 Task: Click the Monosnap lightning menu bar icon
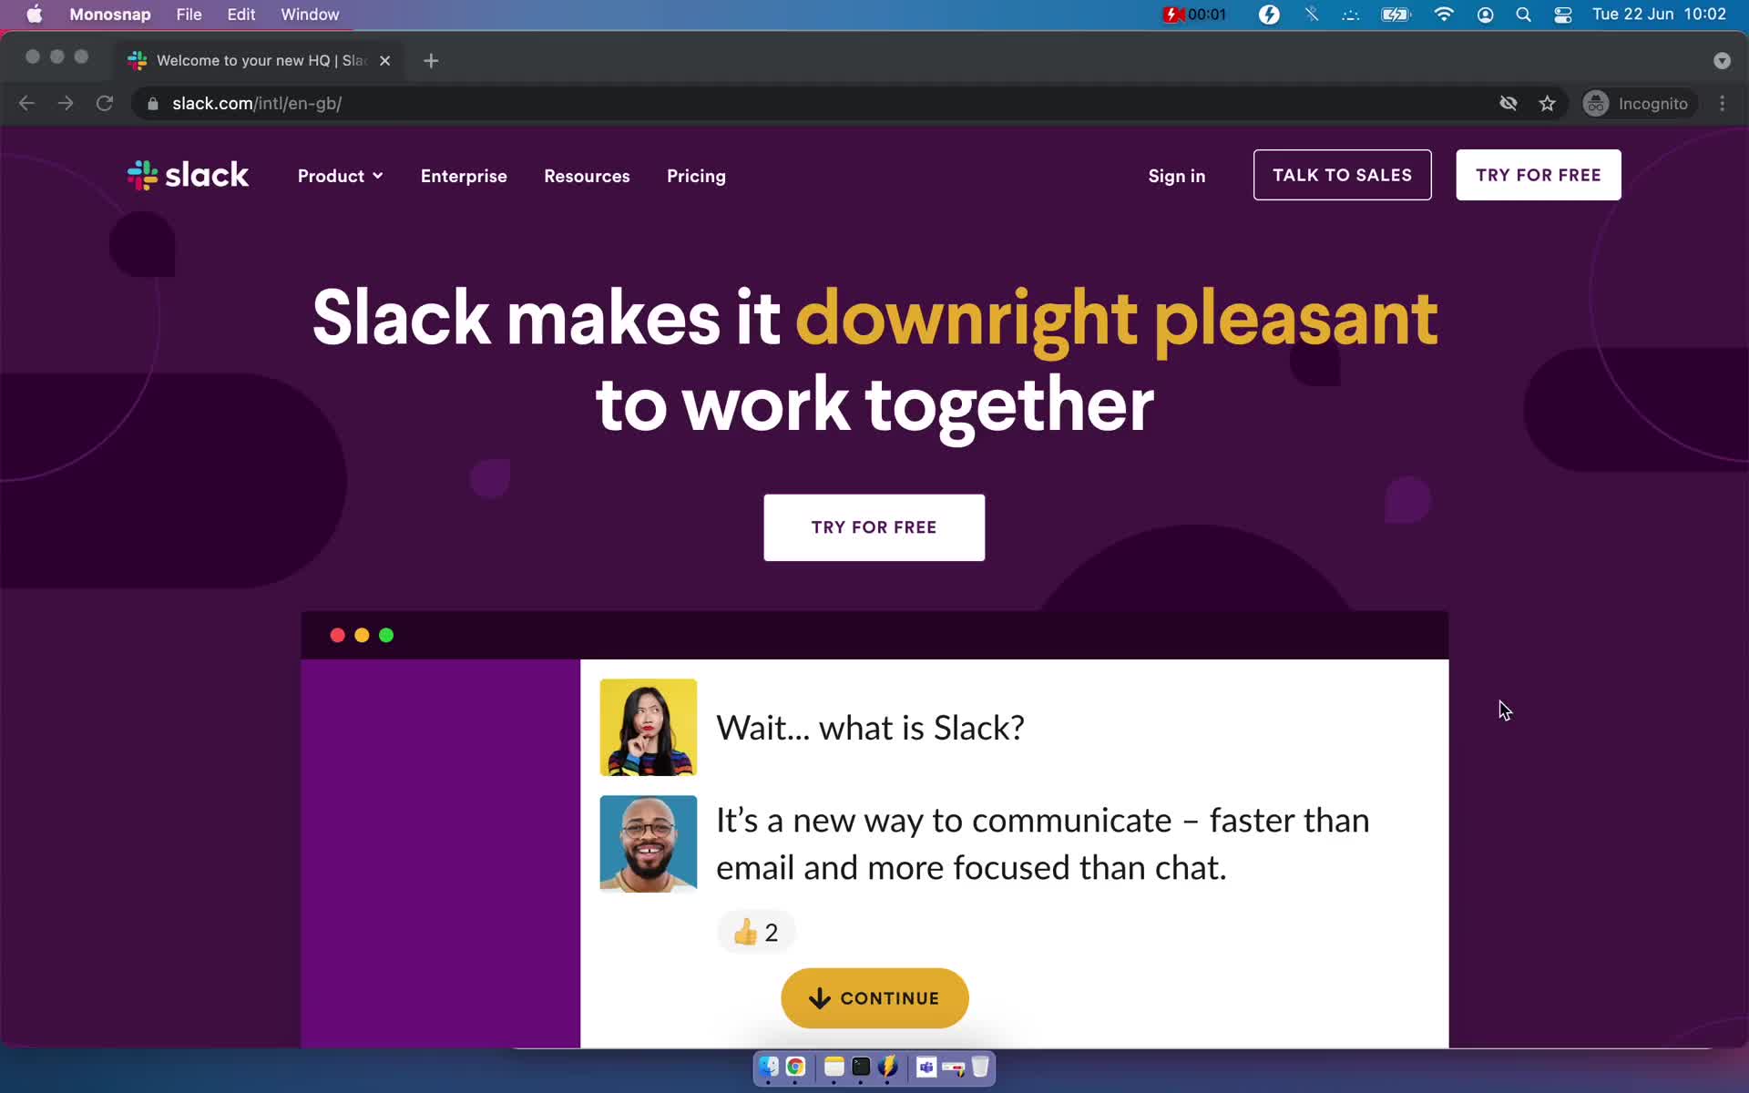click(x=1269, y=14)
